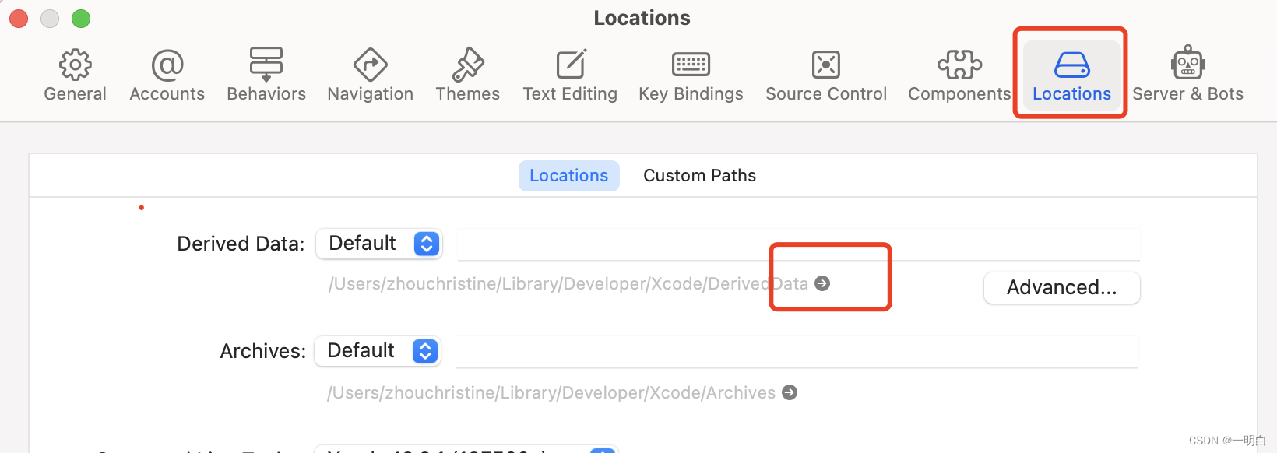Image resolution: width=1277 pixels, height=453 pixels.
Task: Select the Locations drive icon in the toolbar
Action: 1072,65
